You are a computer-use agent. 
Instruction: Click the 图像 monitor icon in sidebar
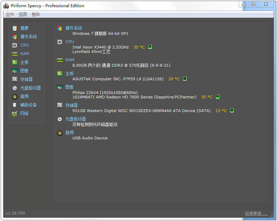pyautogui.click(x=15, y=71)
